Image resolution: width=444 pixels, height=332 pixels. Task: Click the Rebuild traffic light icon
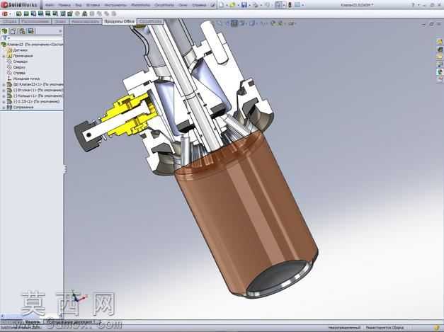(290, 5)
